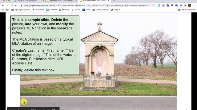Viewport: 197px width, 110px height.
Task: Close the My Drive browser tab
Action: 43,1
